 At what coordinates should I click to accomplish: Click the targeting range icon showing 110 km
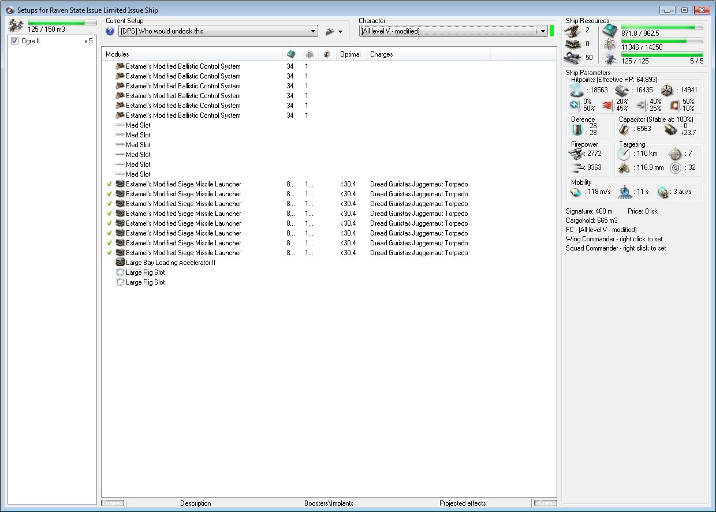pos(624,154)
